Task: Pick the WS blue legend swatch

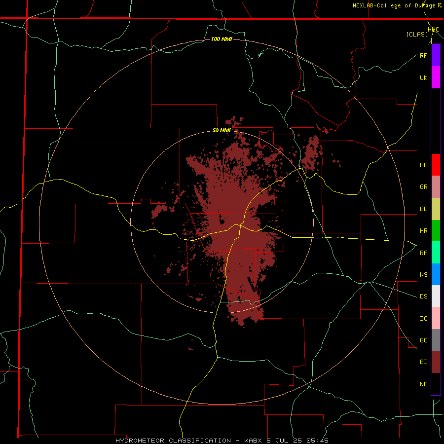Action: coord(436,274)
